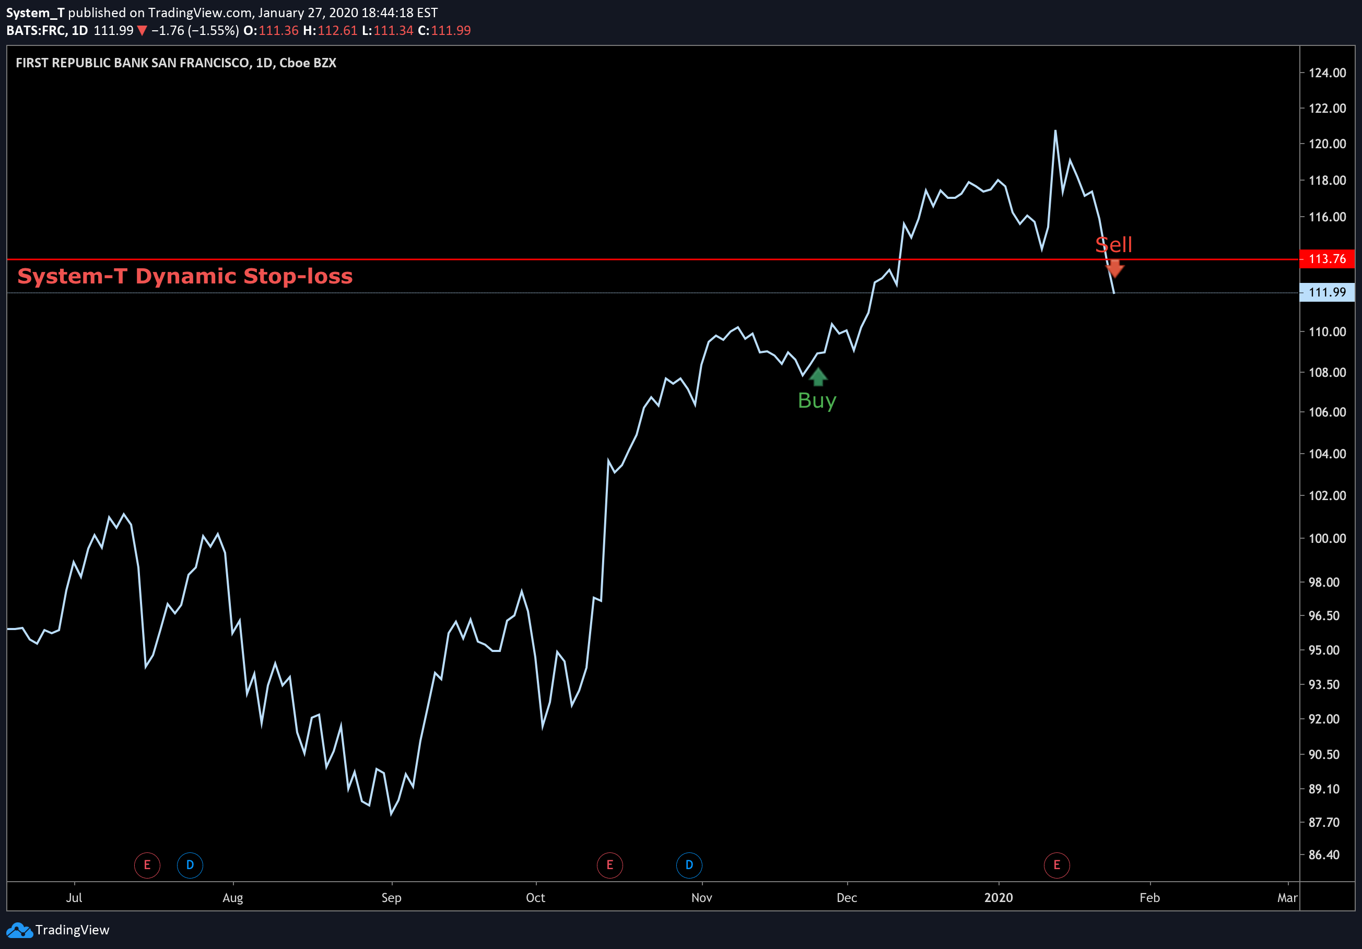The width and height of the screenshot is (1362, 949).
Task: Click the −1.76 (−1.55%) change text
Action: [195, 31]
